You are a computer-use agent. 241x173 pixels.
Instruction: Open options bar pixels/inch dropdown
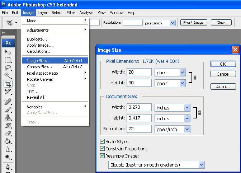coord(173,23)
